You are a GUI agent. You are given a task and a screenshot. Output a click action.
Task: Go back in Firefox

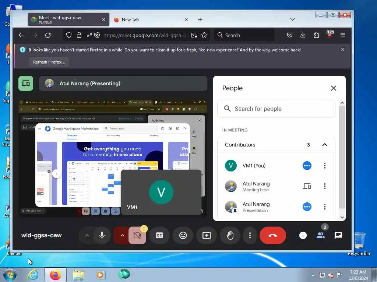point(21,35)
